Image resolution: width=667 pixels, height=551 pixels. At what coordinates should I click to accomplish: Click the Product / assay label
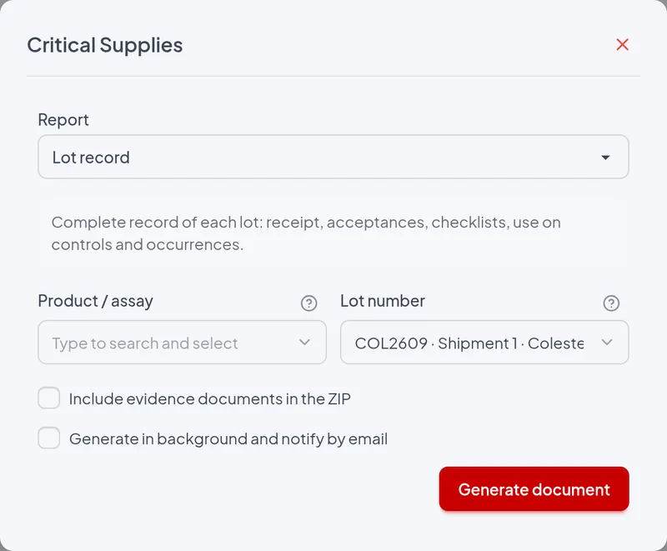pyautogui.click(x=95, y=301)
